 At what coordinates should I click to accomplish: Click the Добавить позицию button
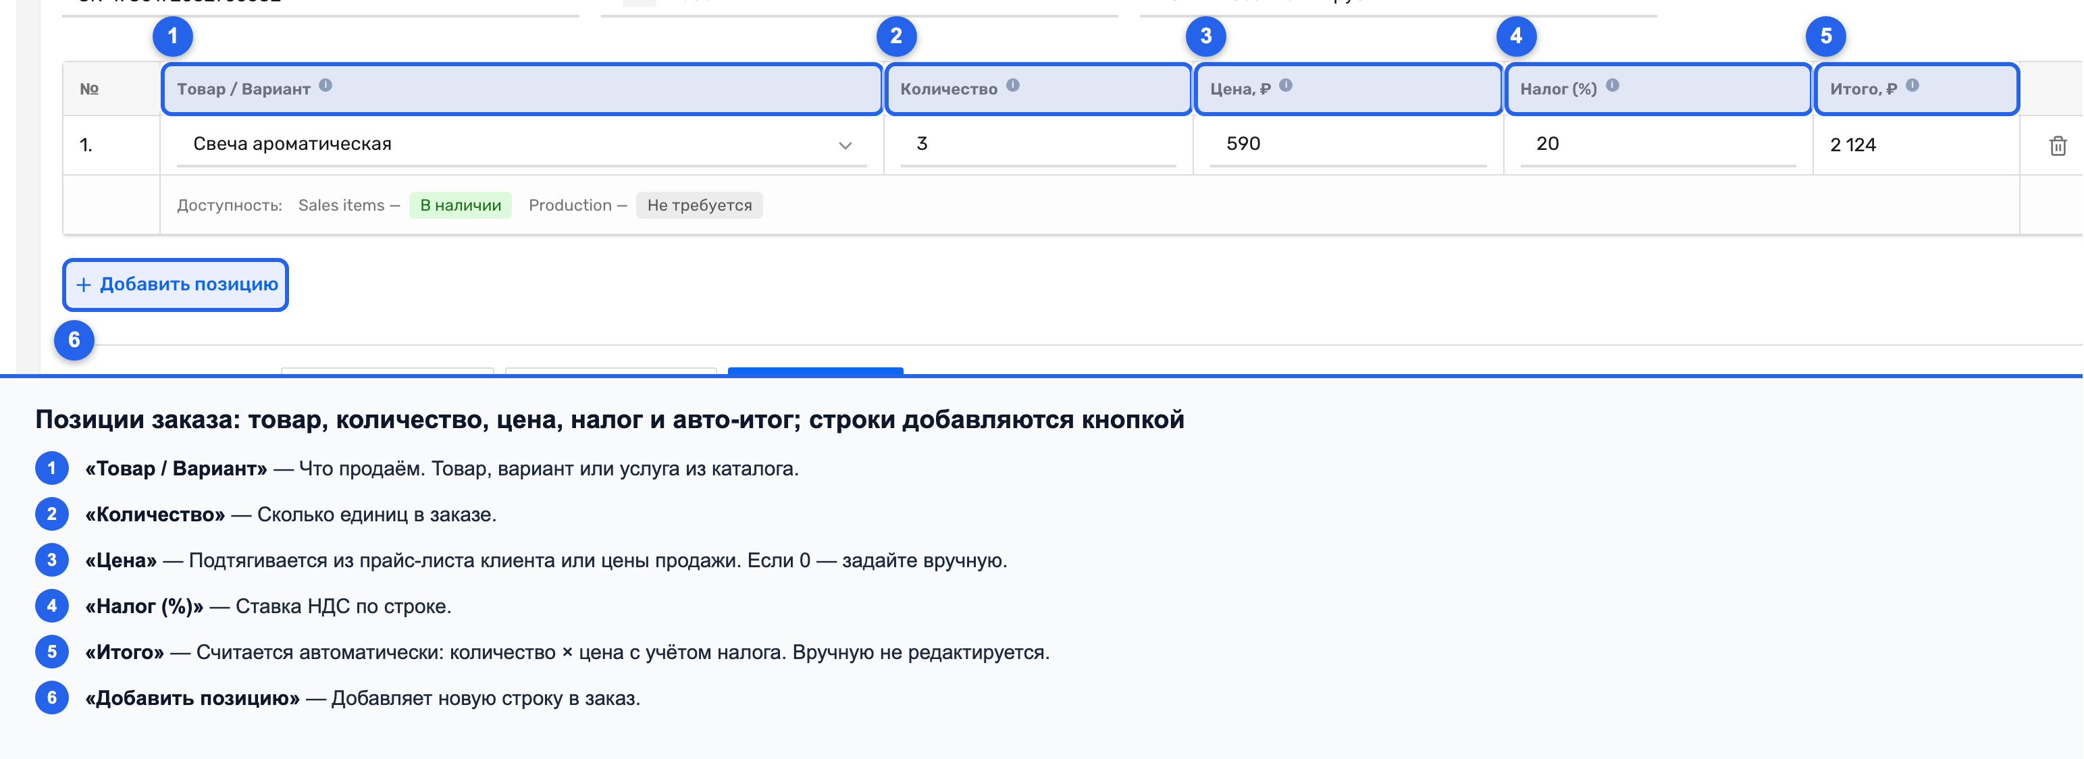(x=176, y=285)
